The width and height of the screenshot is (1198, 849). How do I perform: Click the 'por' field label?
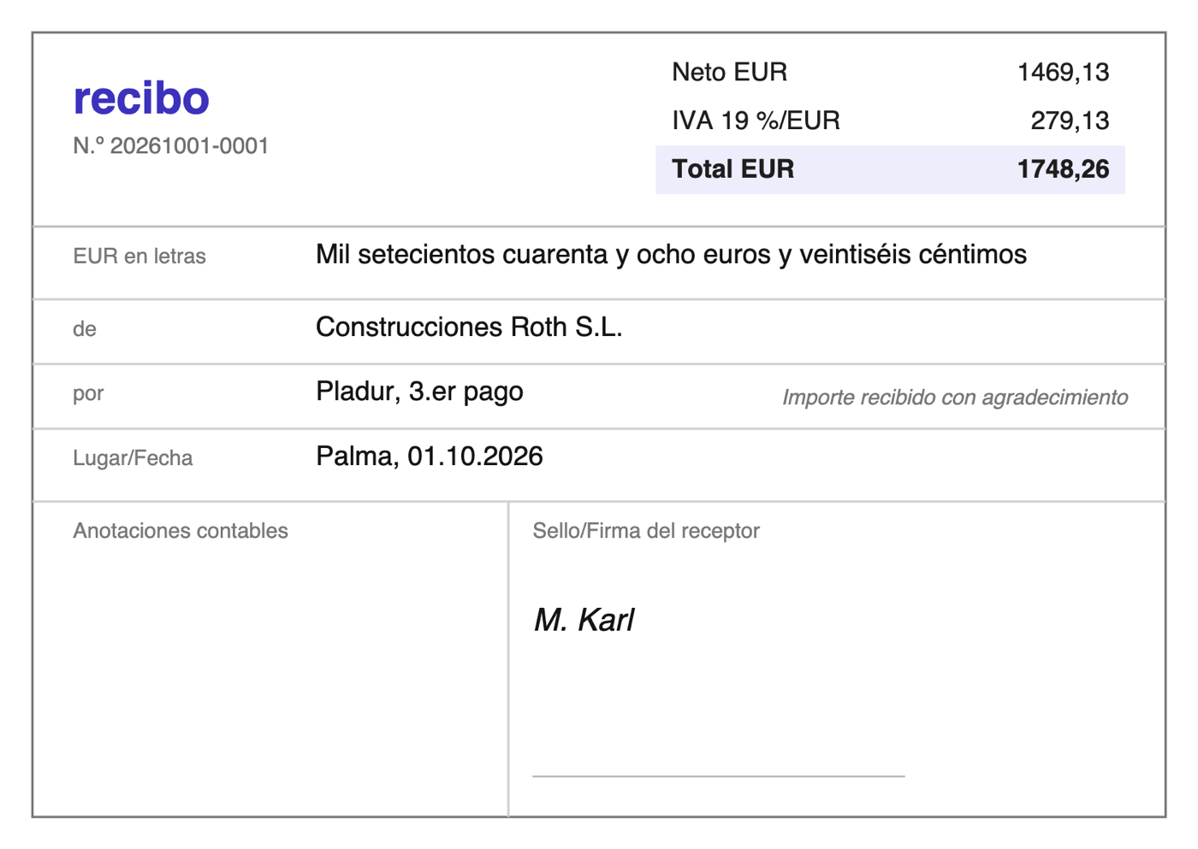88,393
